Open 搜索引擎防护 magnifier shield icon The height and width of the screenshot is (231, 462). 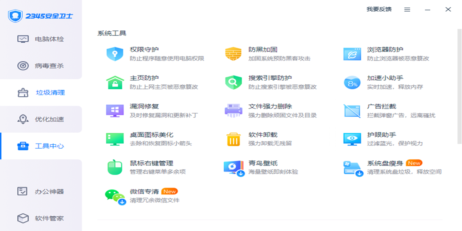(233, 82)
